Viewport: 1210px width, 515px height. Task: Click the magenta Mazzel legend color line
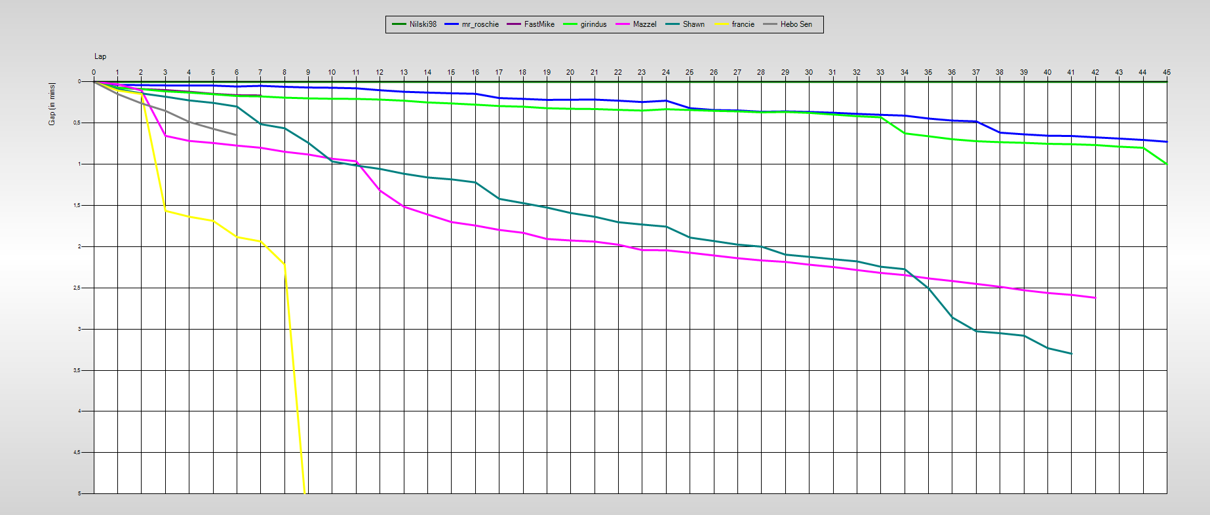(623, 24)
